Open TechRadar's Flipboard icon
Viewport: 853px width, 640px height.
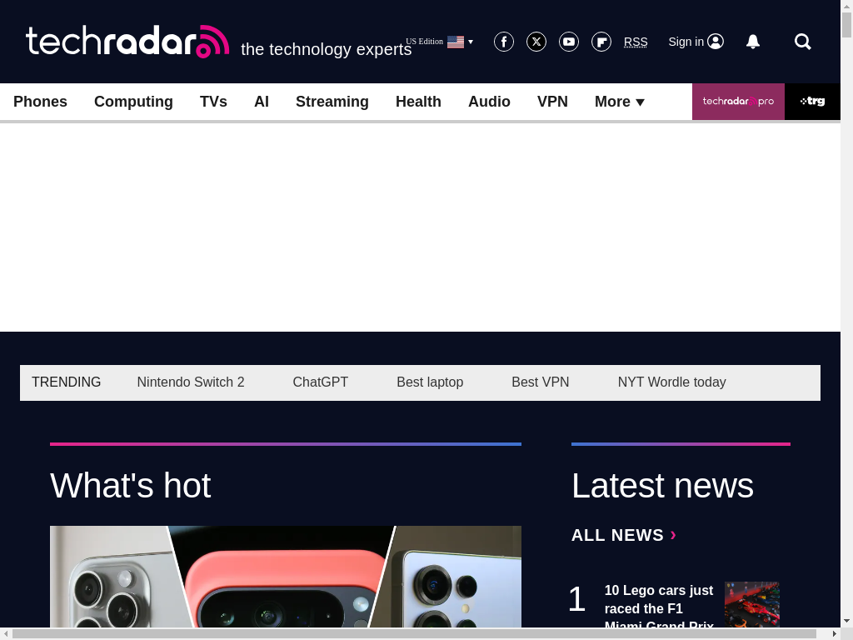pos(601,42)
